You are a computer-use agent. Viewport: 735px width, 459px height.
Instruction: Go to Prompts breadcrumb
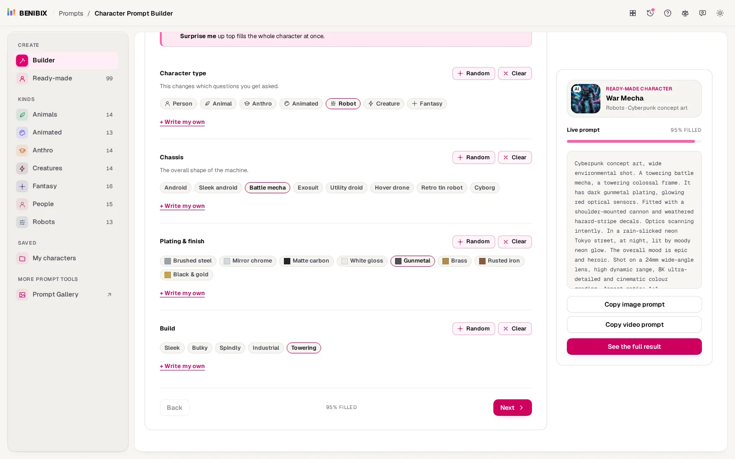point(71,13)
